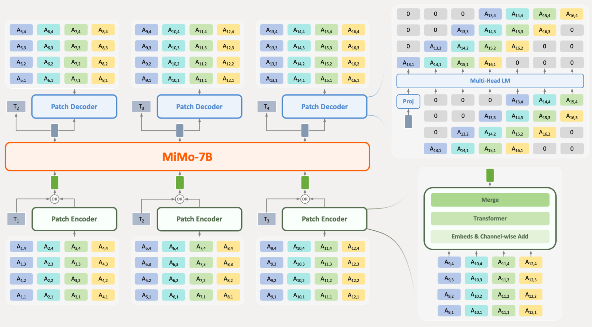Click the orange MiMo-7B block

click(x=187, y=157)
